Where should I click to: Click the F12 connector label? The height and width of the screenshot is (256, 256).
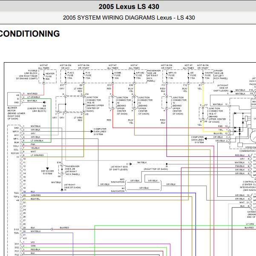185,85
